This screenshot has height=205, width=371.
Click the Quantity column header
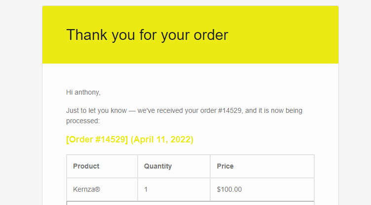pyautogui.click(x=174, y=166)
